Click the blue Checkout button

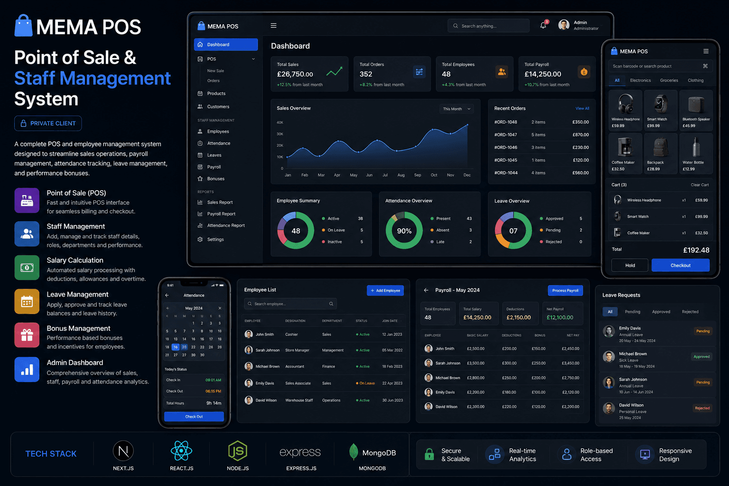(x=680, y=265)
